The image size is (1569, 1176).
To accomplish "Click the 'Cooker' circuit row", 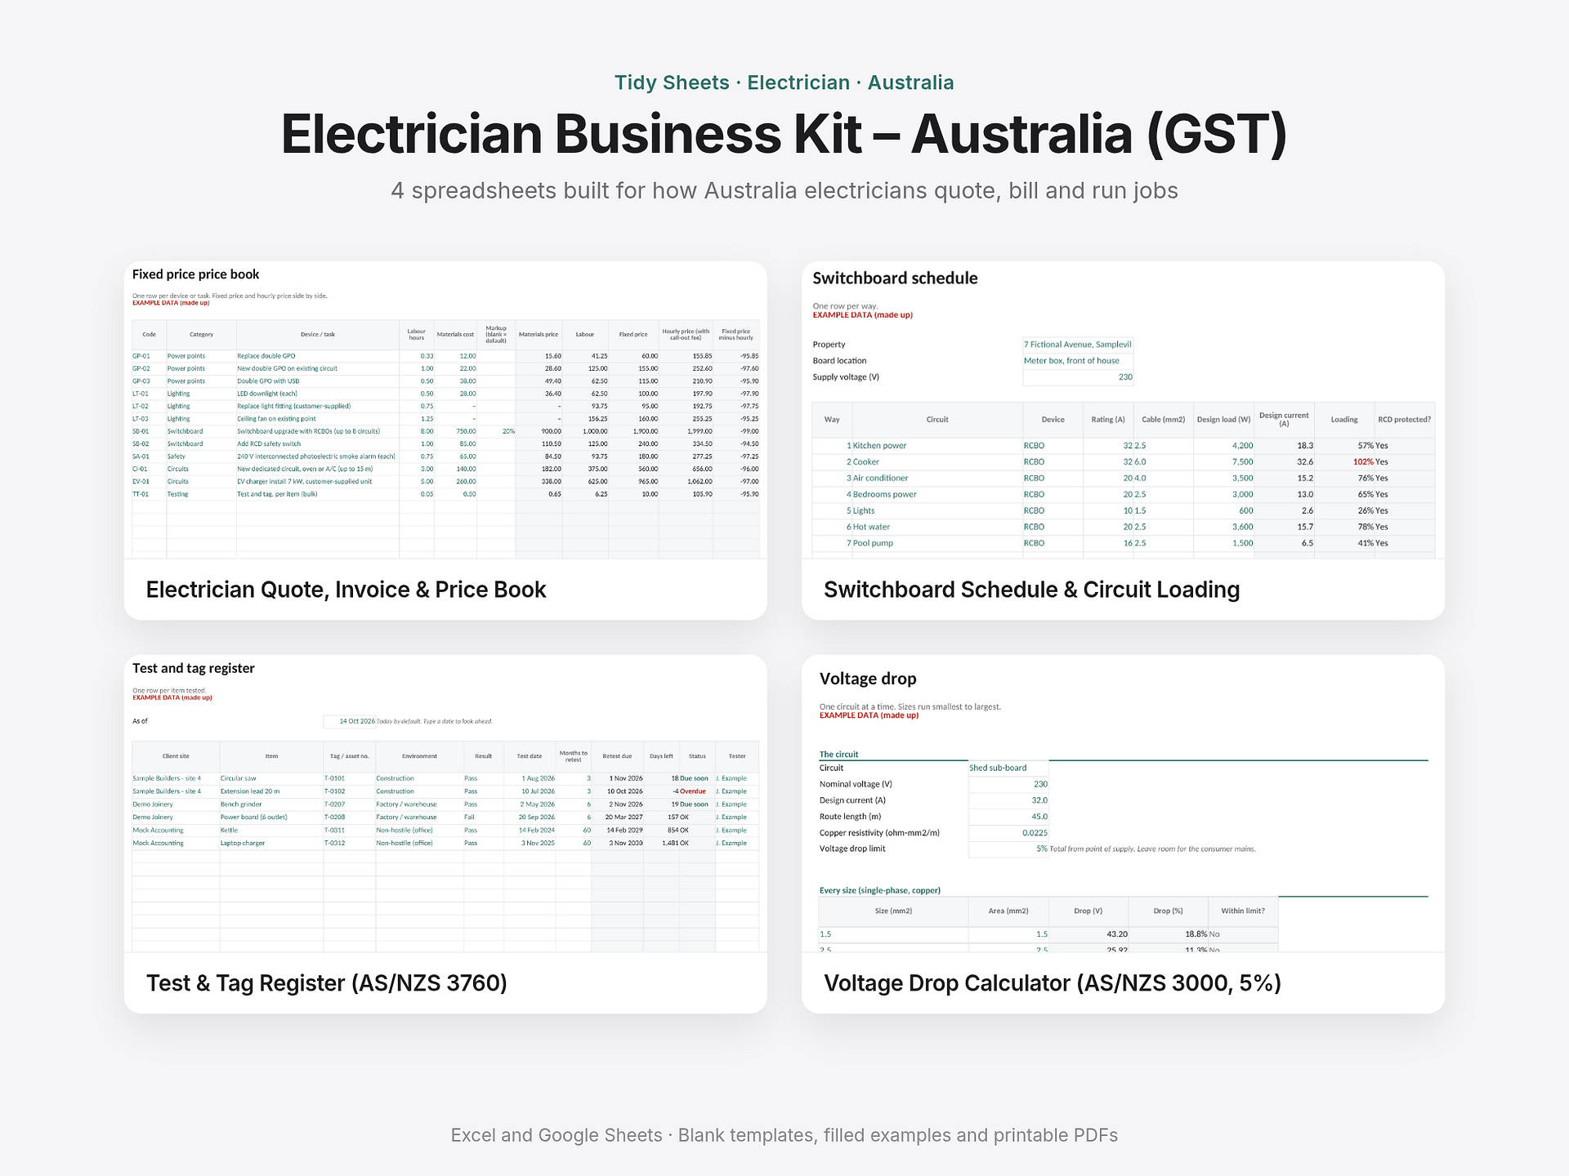I will pyautogui.click(x=1124, y=462).
